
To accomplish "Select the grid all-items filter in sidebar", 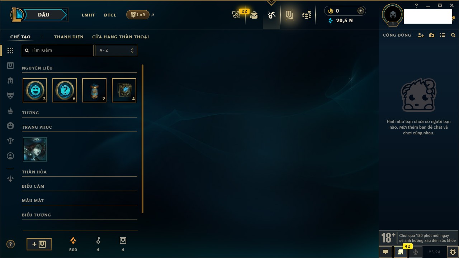I will tap(10, 51).
